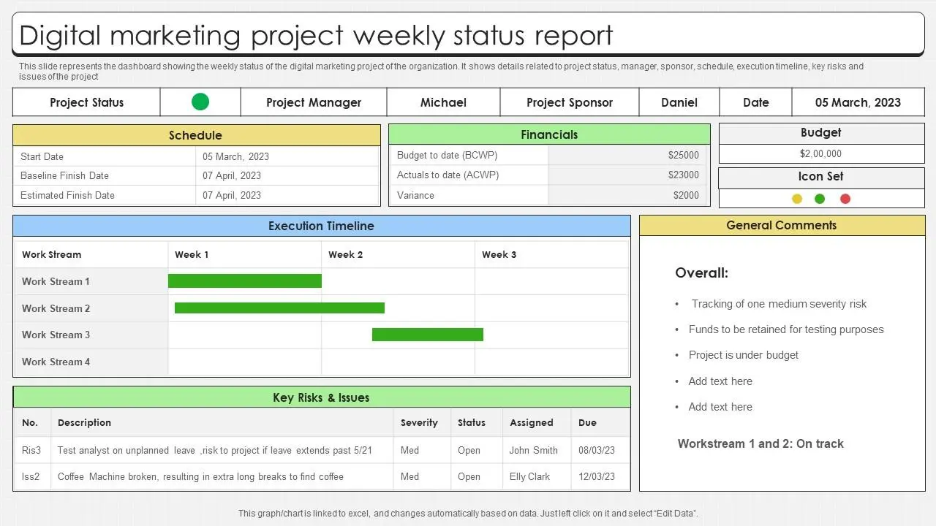Select the manager name 'Michael'

coord(443,102)
